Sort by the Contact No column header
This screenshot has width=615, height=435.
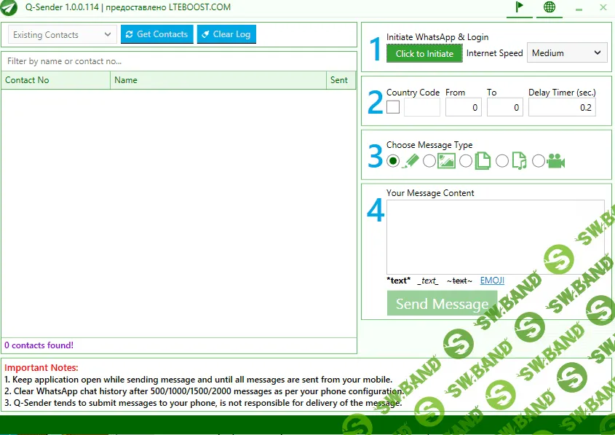[55, 80]
